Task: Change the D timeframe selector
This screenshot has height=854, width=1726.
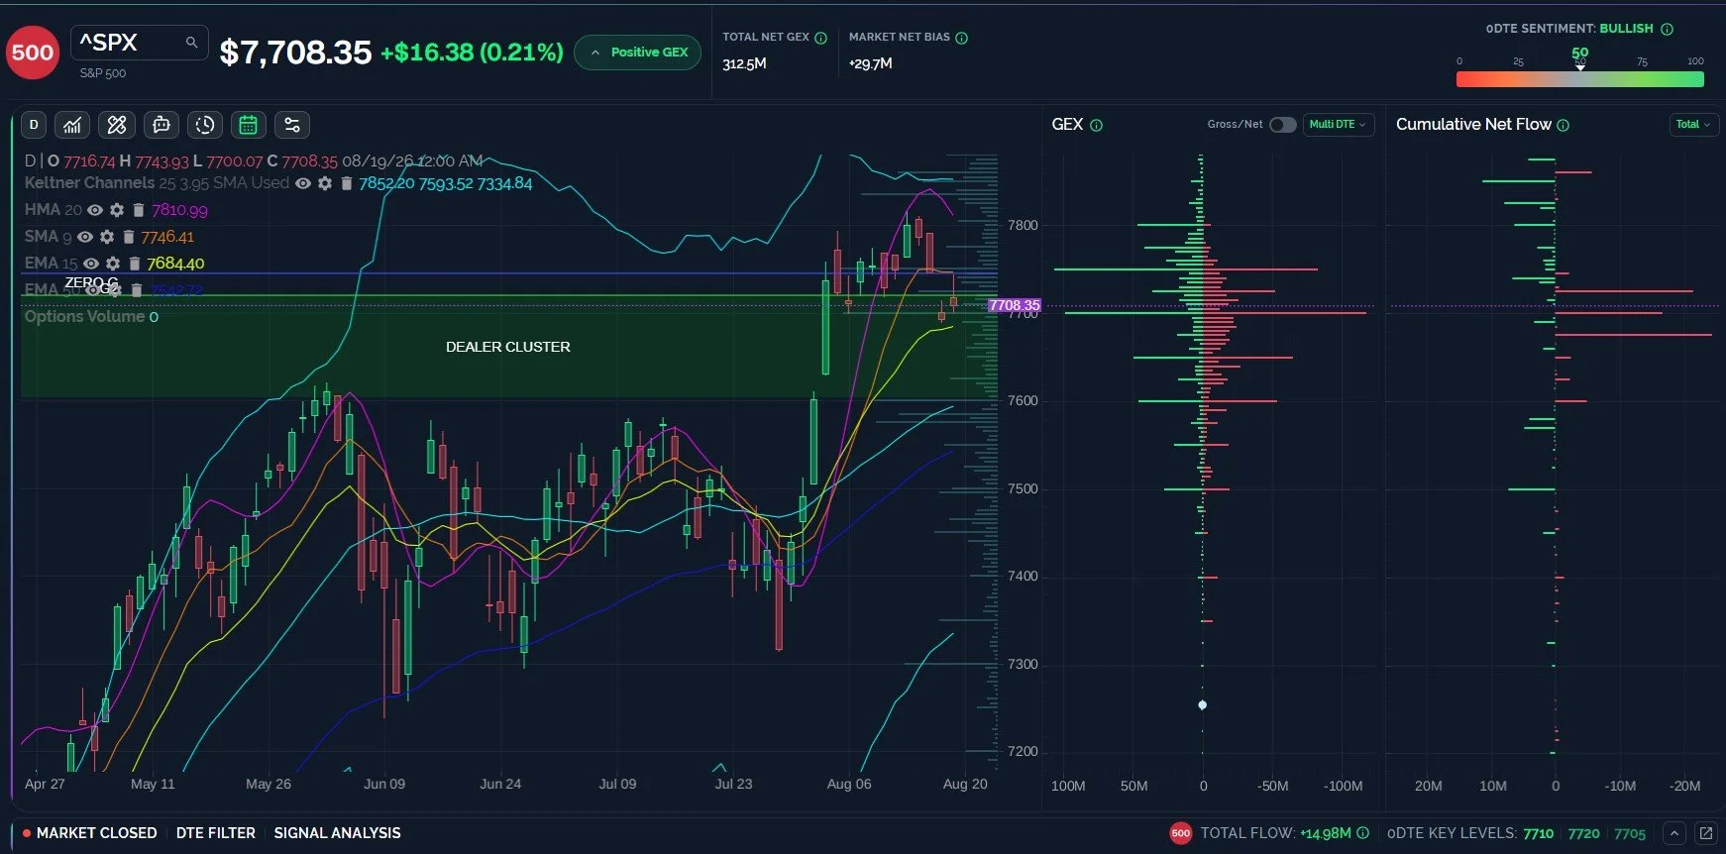Action: tap(34, 125)
